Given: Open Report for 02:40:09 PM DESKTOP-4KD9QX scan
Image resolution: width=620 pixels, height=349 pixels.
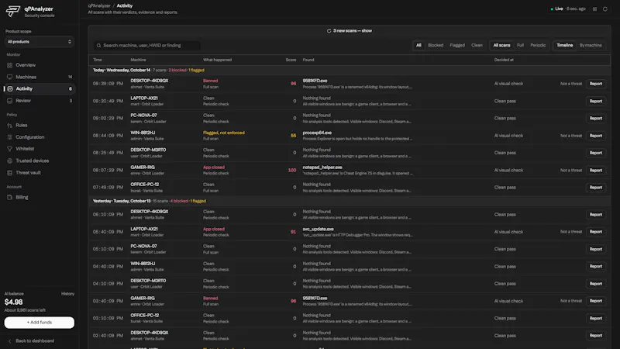Looking at the screenshot, I should coord(595,336).
